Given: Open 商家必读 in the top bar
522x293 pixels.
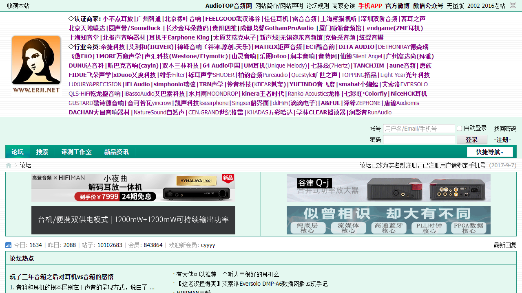Looking at the screenshot, I should [x=344, y=6].
